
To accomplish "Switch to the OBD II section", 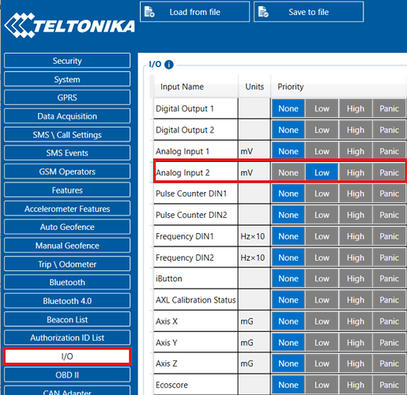I will 67,374.
